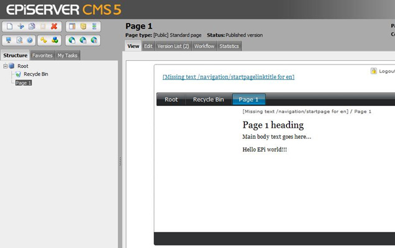Screen dimensions: 395x248
Task: Click the blue Help question mark icon
Action: click(x=29, y=40)
